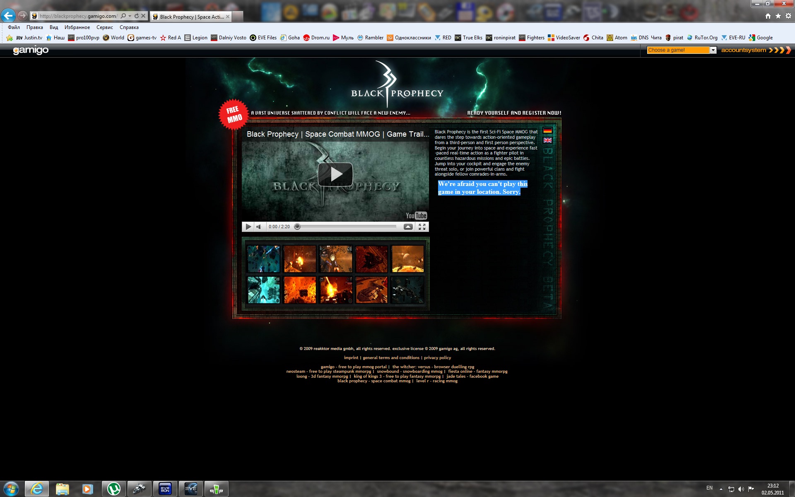Go back with the browser back arrow
Viewport: 795px width, 497px height.
[x=8, y=16]
